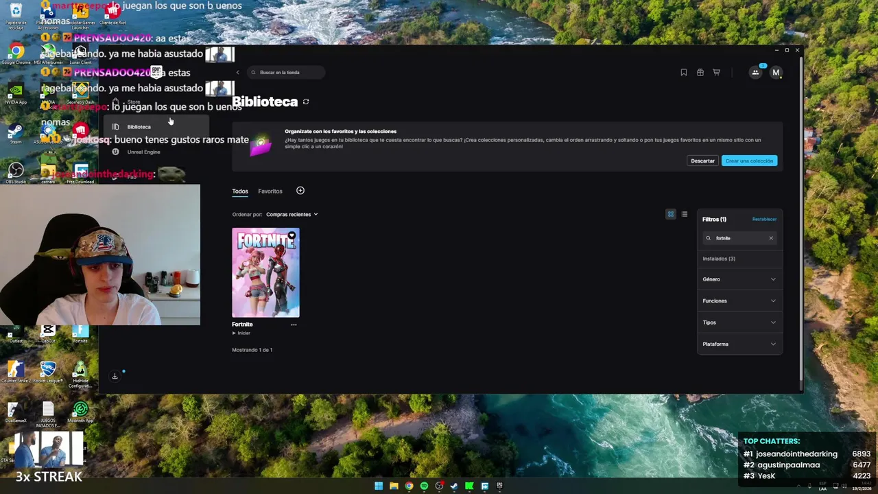The image size is (878, 494).
Task: Select the Todos tab
Action: pyautogui.click(x=240, y=191)
